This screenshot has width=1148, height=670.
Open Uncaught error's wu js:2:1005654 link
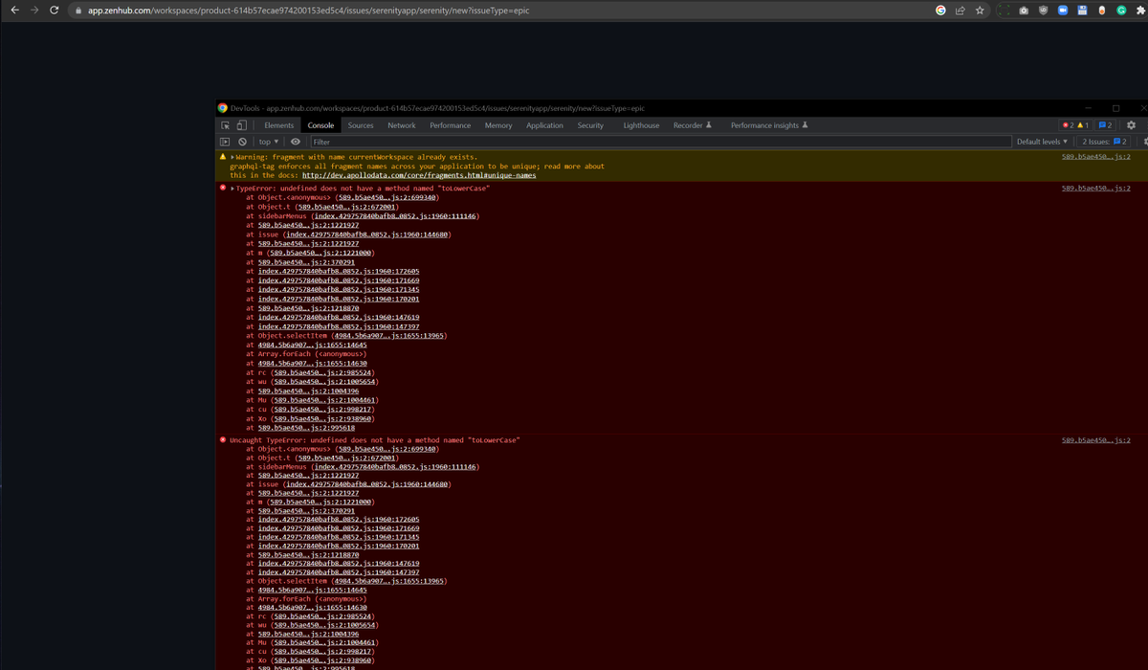[323, 627]
